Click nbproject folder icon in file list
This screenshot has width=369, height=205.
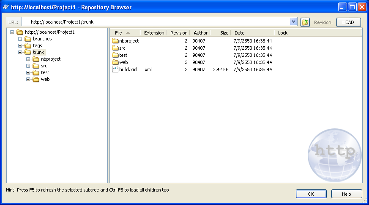[115, 41]
